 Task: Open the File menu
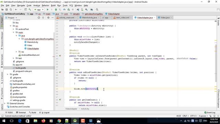[2, 6]
